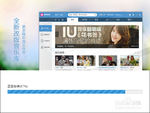
Task: Open the Four Seasons throne thumbnail
Action: (x=108, y=61)
